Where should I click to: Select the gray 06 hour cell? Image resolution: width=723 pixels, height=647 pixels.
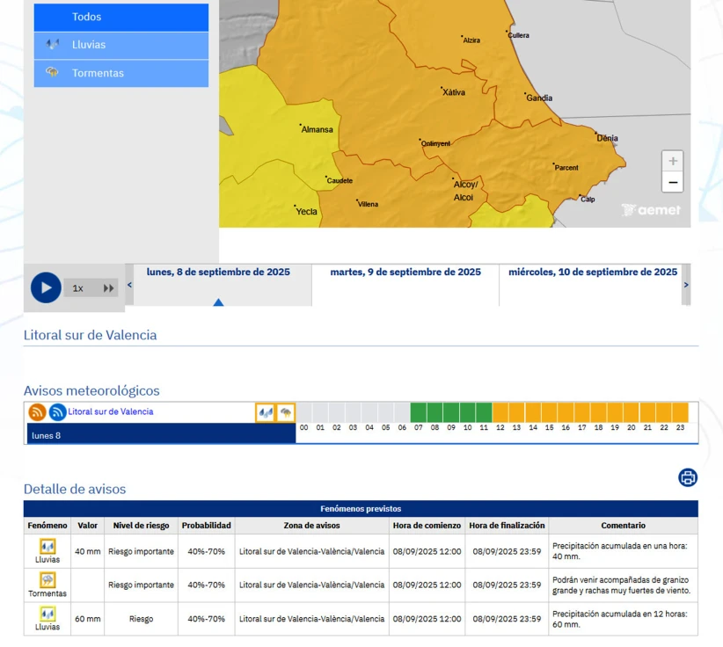coord(402,412)
